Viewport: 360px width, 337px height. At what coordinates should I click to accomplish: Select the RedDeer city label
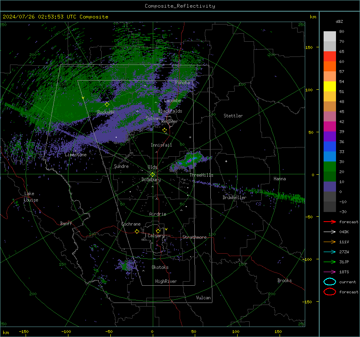[x=170, y=121]
